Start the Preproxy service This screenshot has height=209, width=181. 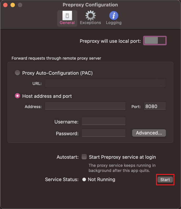[x=165, y=180]
